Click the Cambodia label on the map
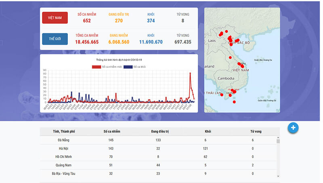 [226, 78]
